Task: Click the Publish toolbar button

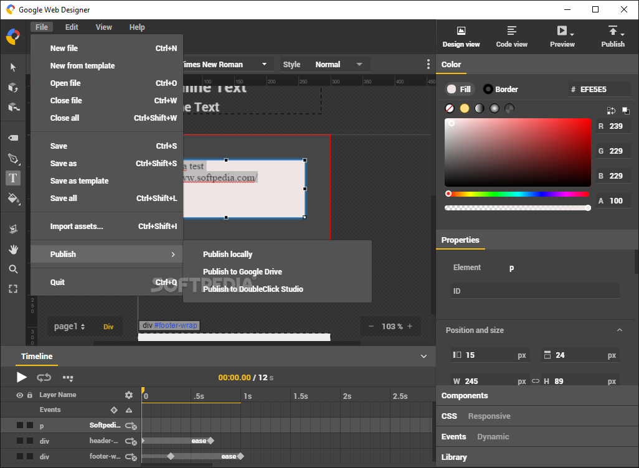Action: tap(612, 37)
